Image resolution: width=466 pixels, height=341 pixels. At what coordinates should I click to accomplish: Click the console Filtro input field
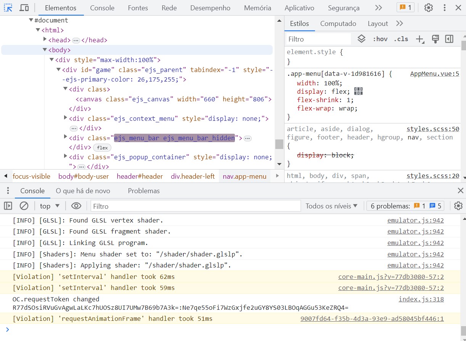[x=195, y=206]
